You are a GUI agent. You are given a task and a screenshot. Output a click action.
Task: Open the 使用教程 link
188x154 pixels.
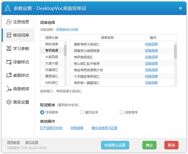pyautogui.click(x=13, y=142)
